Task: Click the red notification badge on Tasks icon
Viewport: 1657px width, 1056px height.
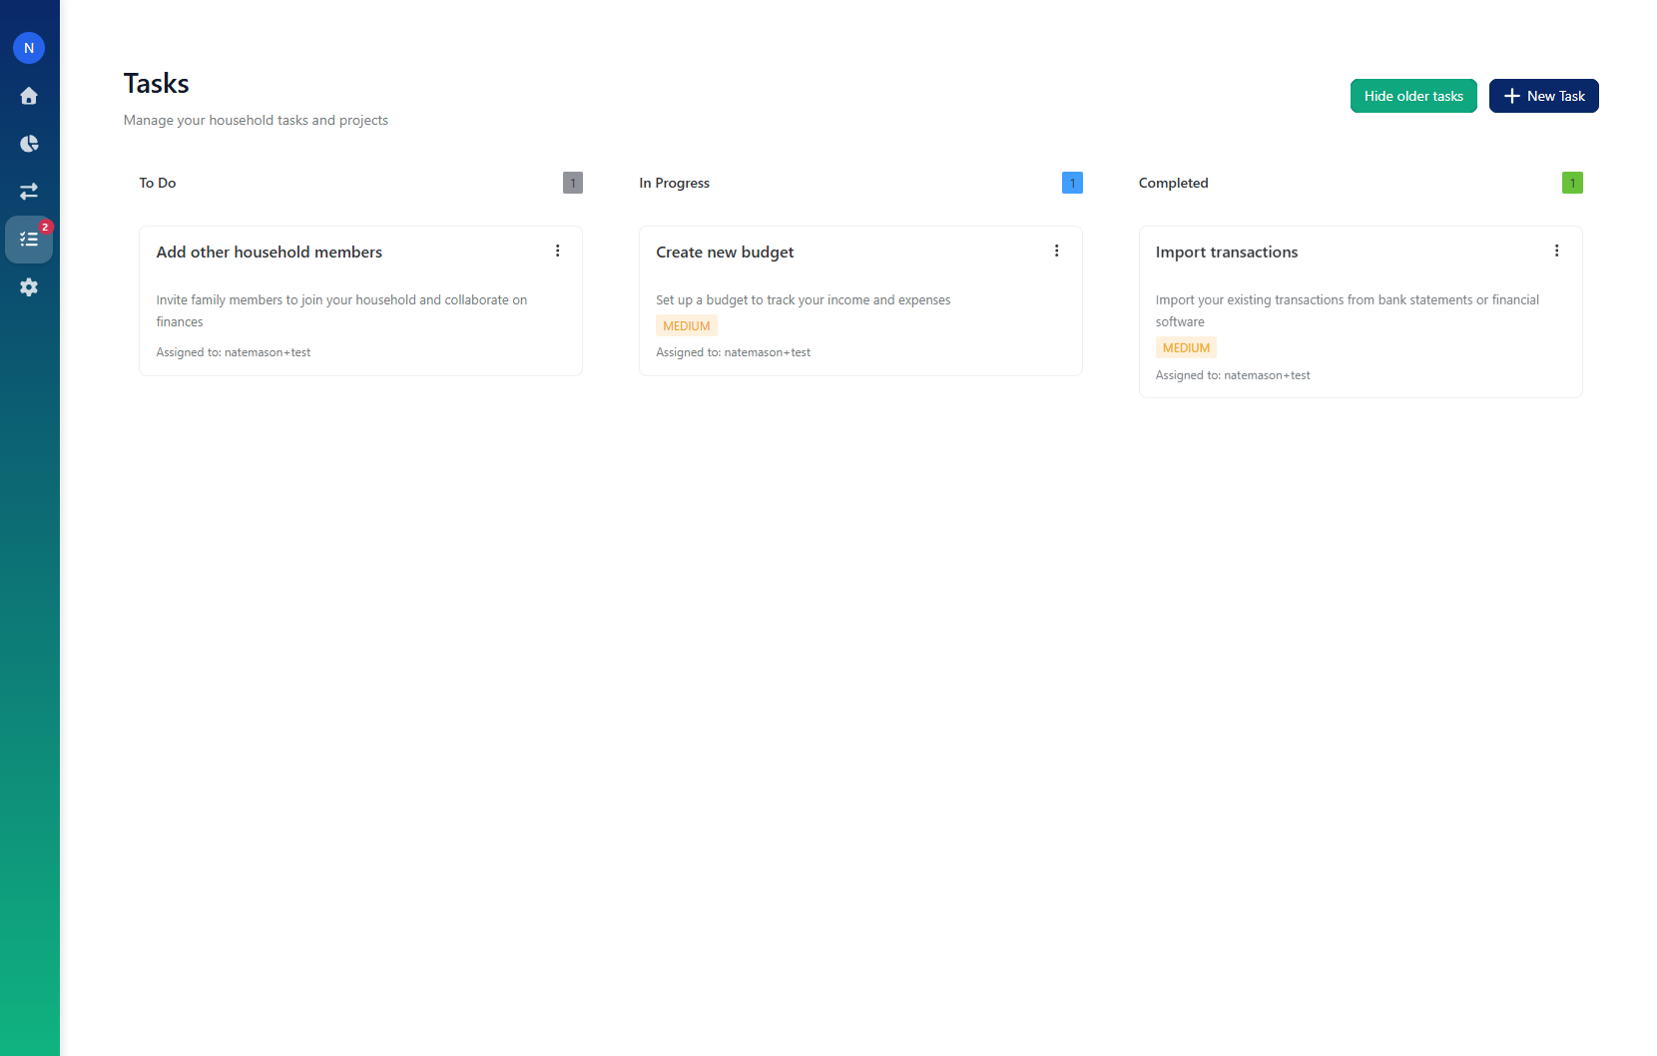Action: point(44,228)
